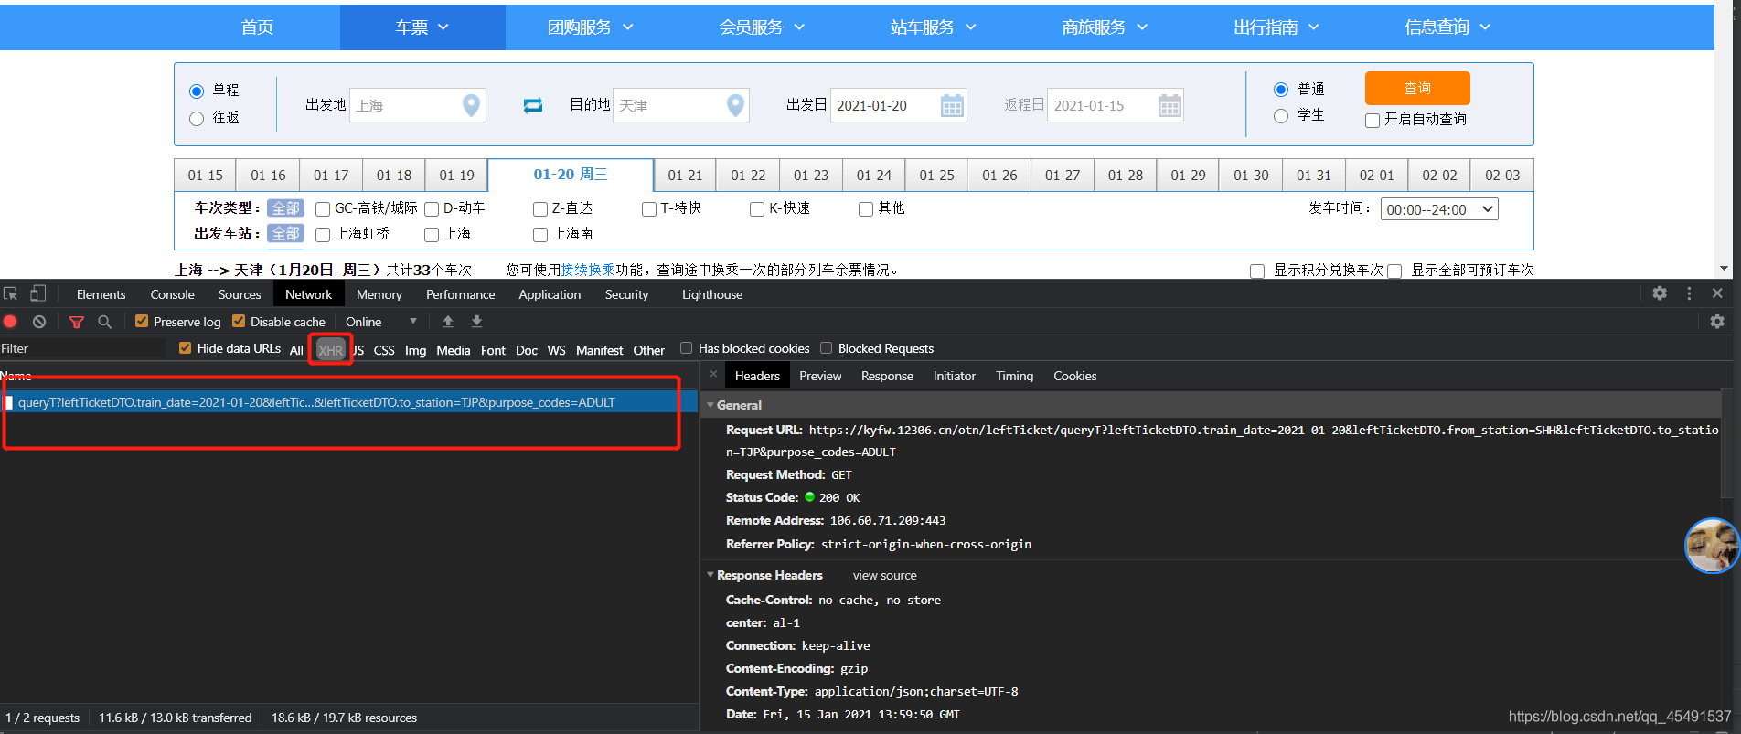The height and width of the screenshot is (734, 1741).
Task: Click the floating avatar icon
Action: 1712,546
